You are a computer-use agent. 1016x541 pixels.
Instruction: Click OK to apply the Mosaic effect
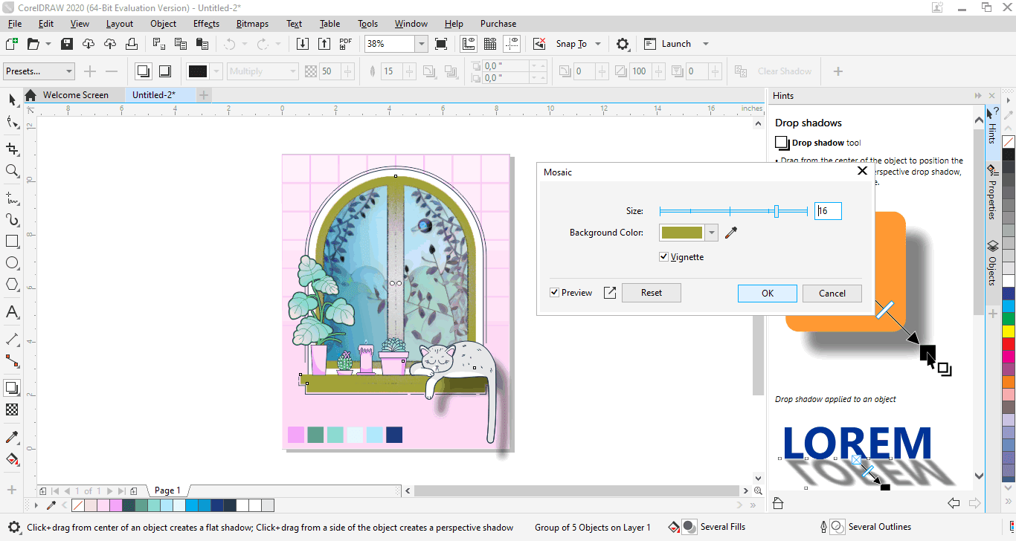[767, 293]
